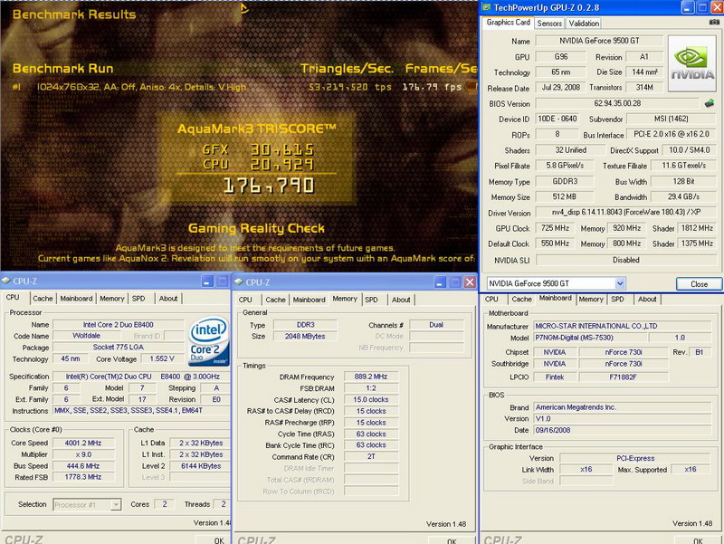
Task: Click the GPU-Z camera screenshot icon
Action: coord(714,22)
